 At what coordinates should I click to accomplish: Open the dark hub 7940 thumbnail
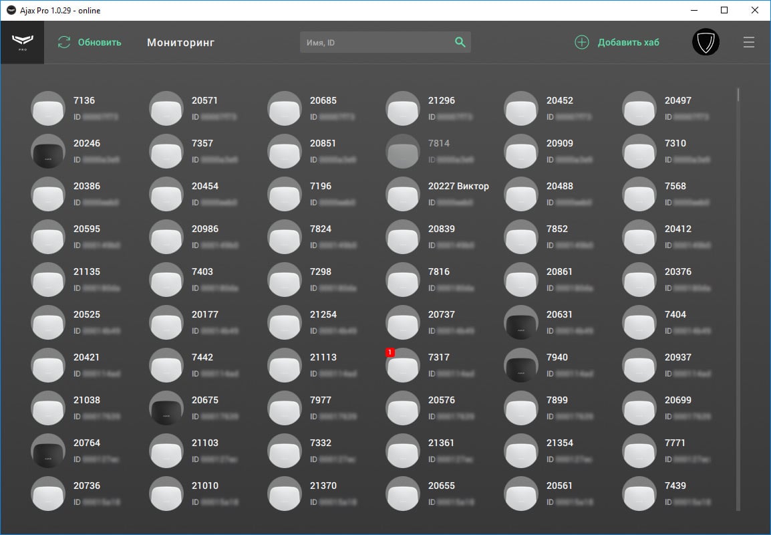click(520, 365)
